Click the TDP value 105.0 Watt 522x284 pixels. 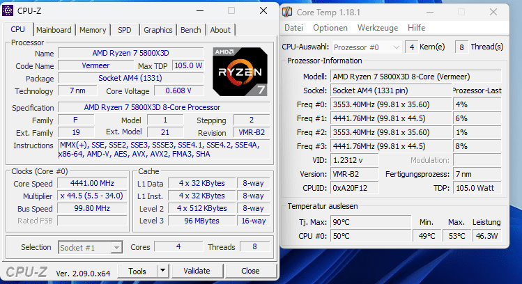pyautogui.click(x=477, y=188)
